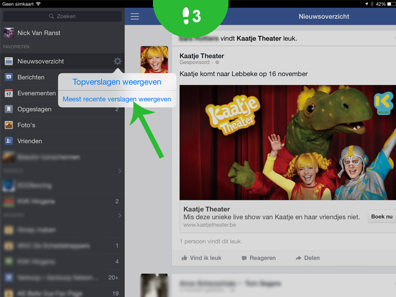Click the Nieuwsoverzicht gear settings icon
Screen dimensions: 396x297
pyautogui.click(x=117, y=61)
